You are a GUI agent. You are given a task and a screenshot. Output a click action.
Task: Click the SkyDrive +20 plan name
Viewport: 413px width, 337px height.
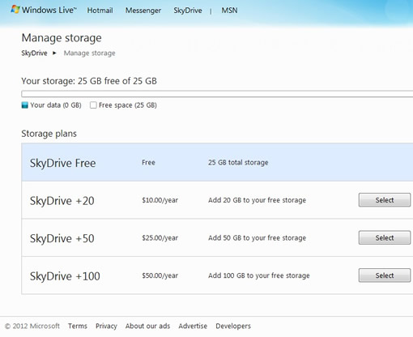tap(62, 201)
